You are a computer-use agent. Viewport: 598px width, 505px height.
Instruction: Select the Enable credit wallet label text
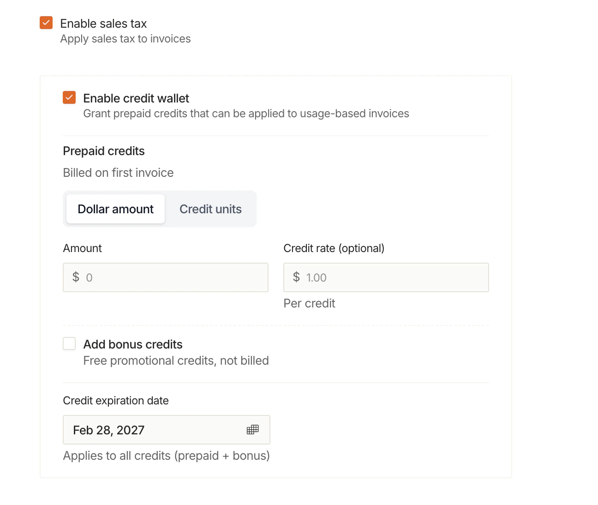click(x=136, y=98)
